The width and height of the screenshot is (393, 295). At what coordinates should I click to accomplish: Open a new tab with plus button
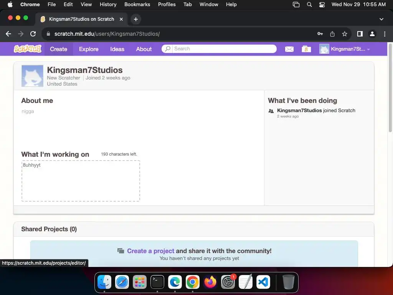point(135,19)
